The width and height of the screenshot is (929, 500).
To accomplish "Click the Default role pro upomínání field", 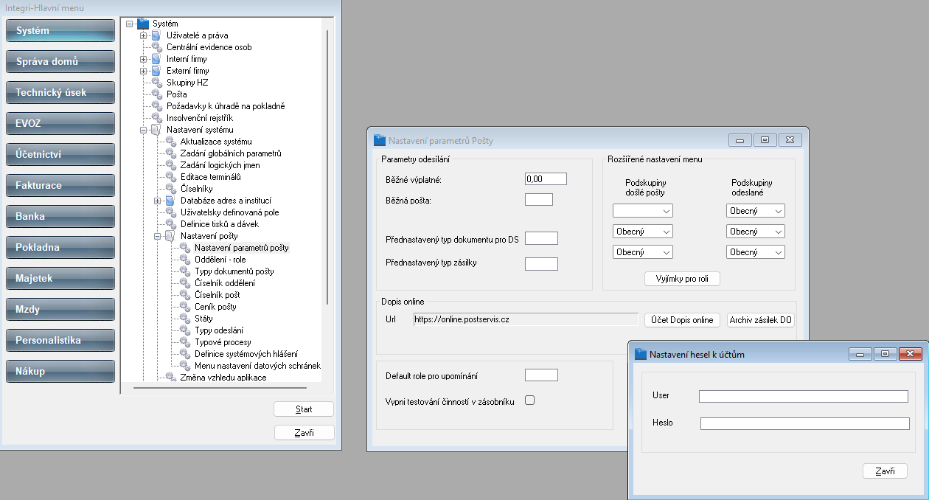I will [541, 375].
